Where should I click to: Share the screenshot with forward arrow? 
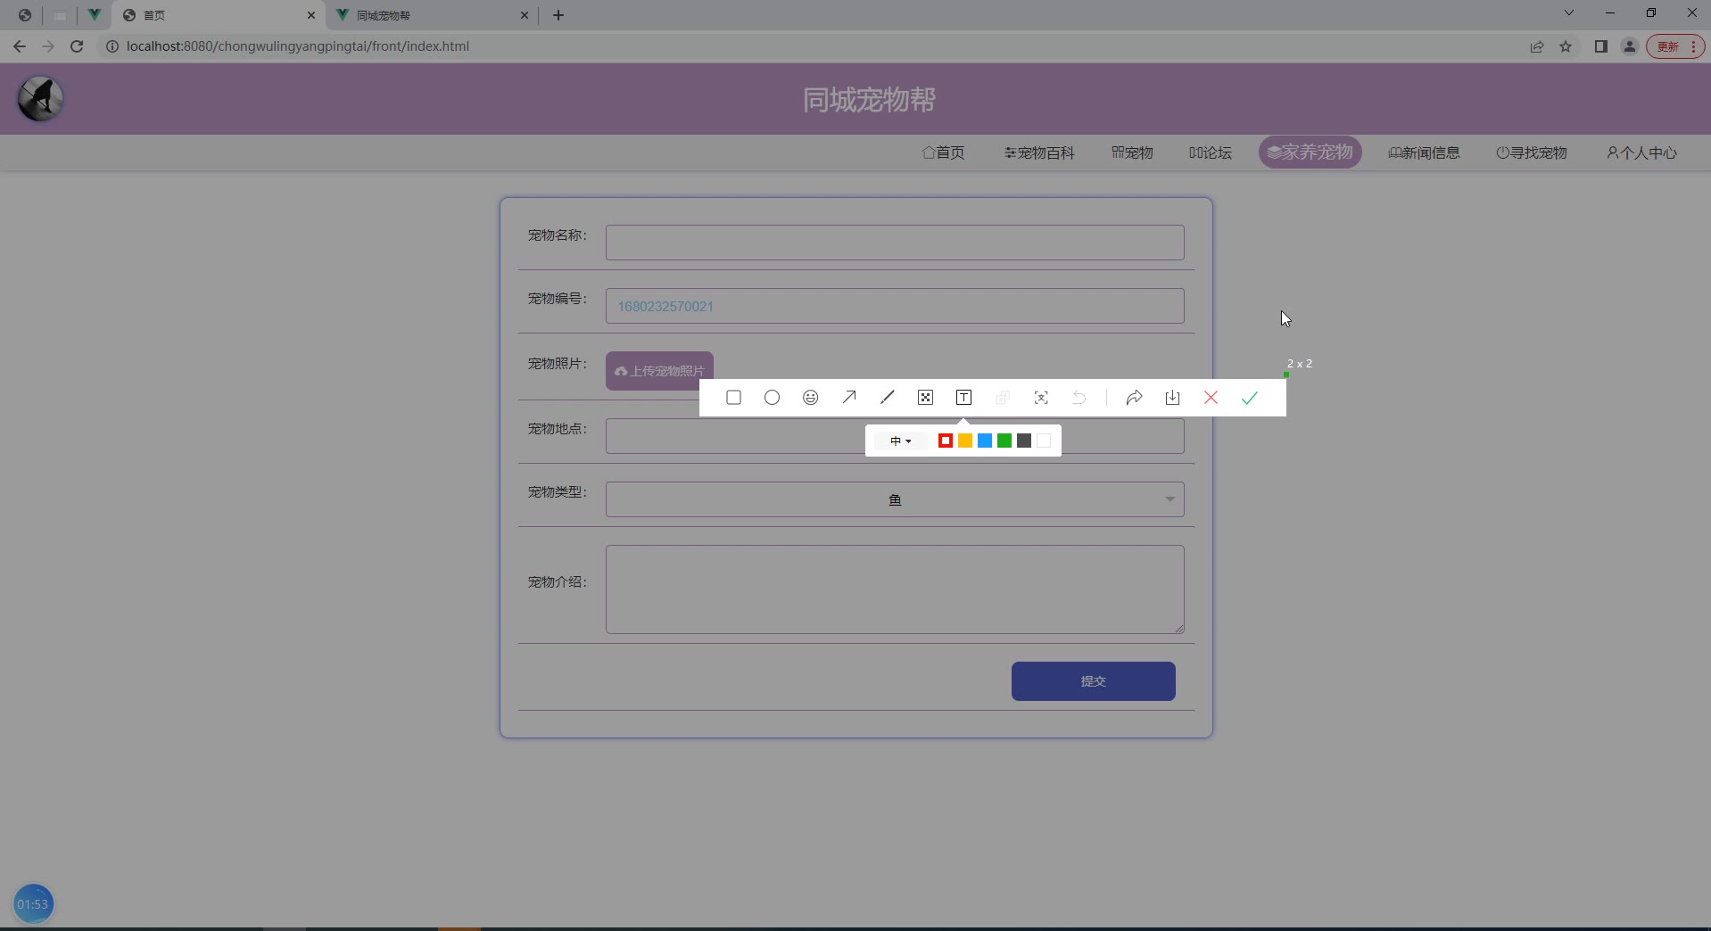1134,398
